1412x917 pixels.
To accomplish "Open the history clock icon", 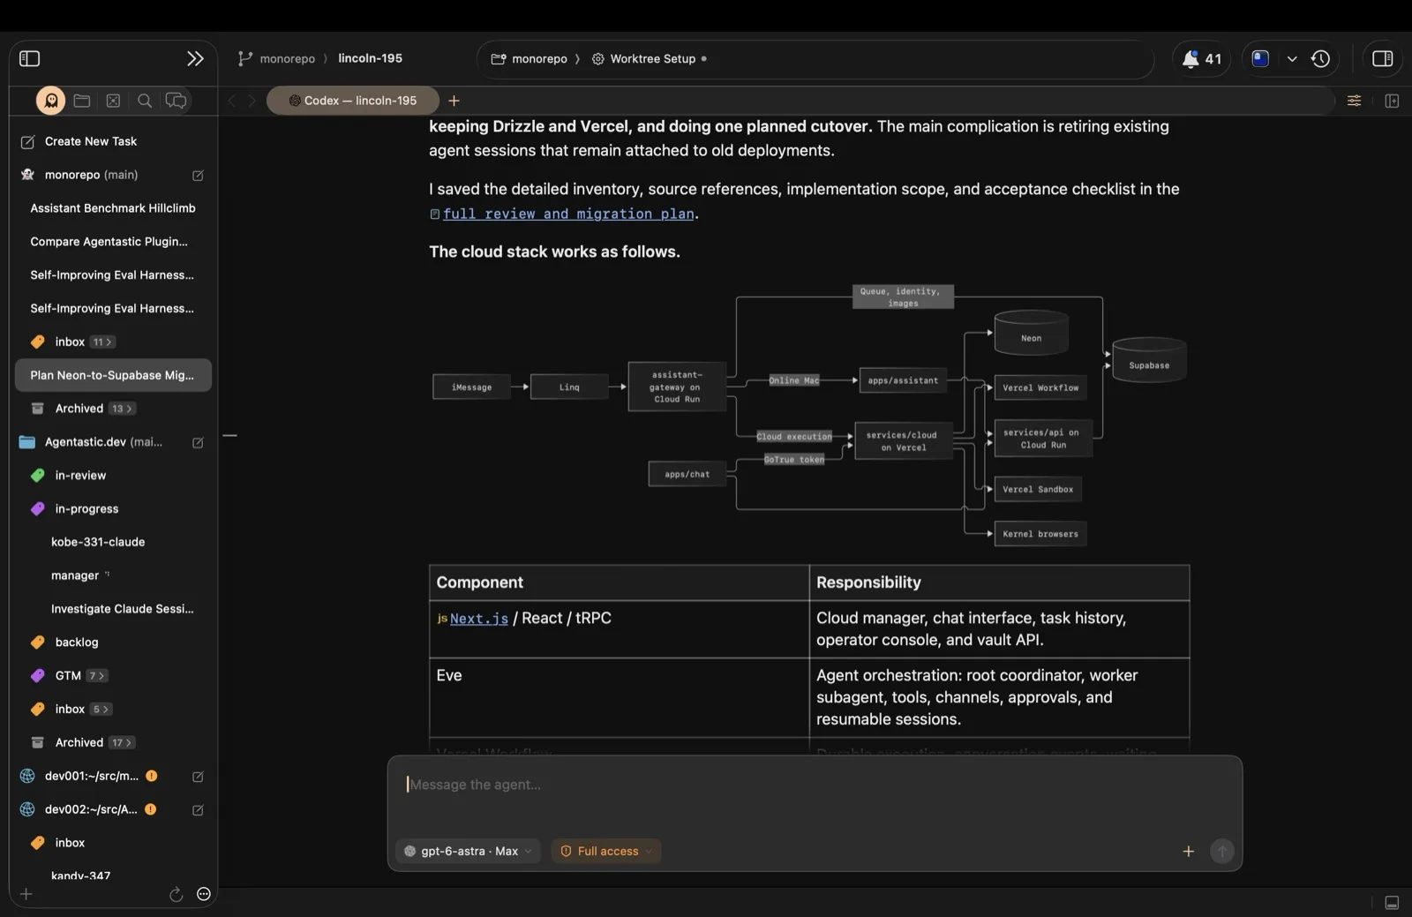I will pos(1320,58).
